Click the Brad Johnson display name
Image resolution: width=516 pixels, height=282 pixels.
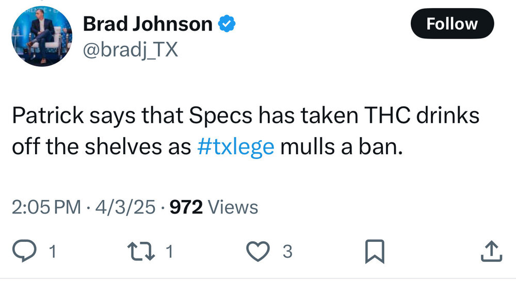148,24
